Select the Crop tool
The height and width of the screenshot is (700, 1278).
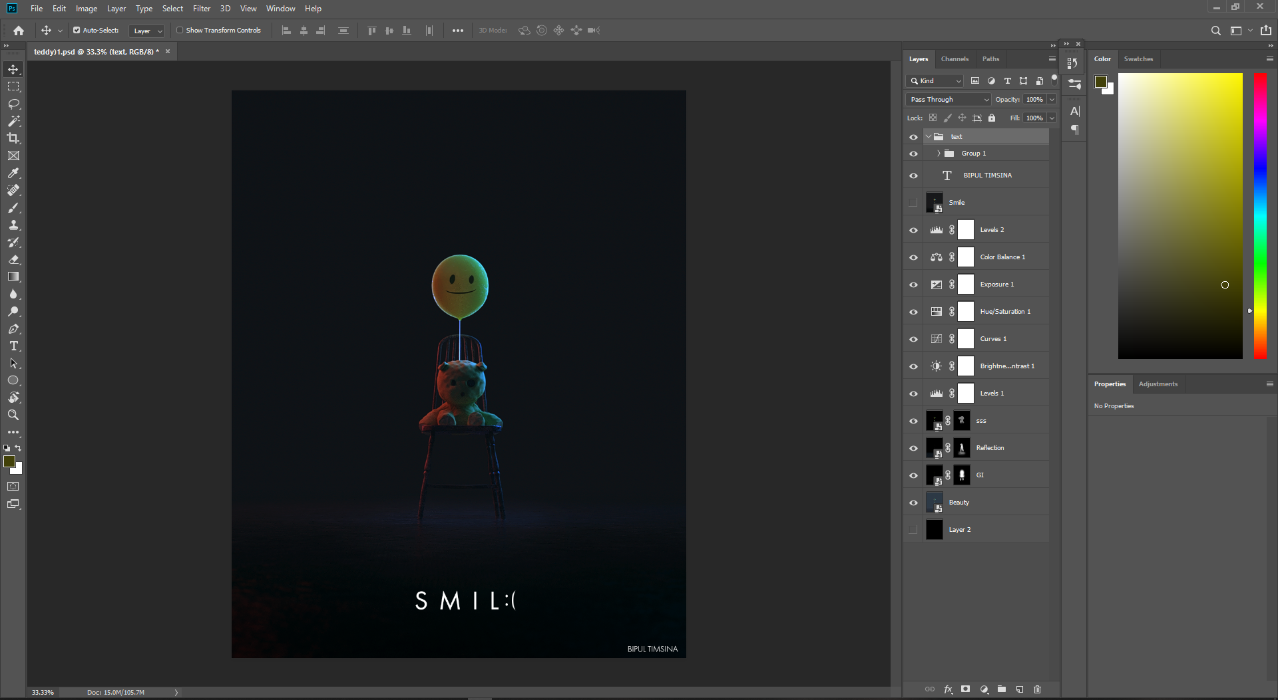click(13, 138)
